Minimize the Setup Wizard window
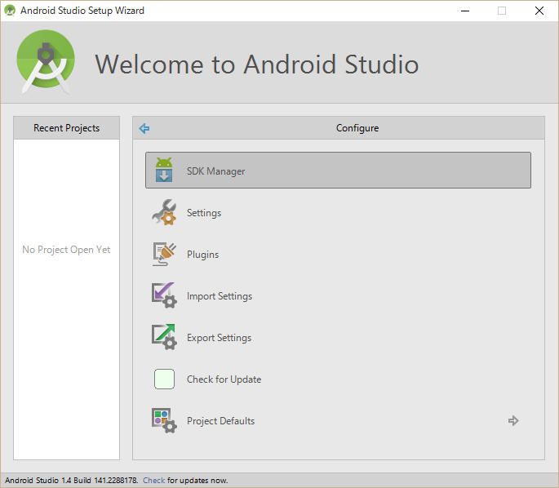 pos(465,11)
